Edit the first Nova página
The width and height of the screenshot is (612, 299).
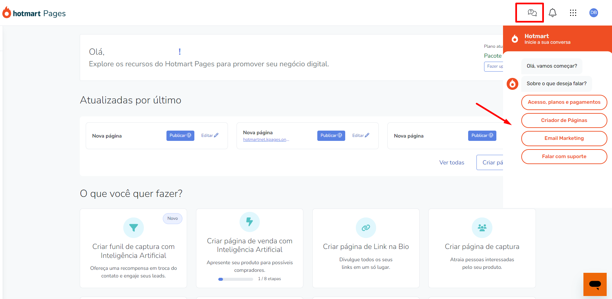click(210, 136)
